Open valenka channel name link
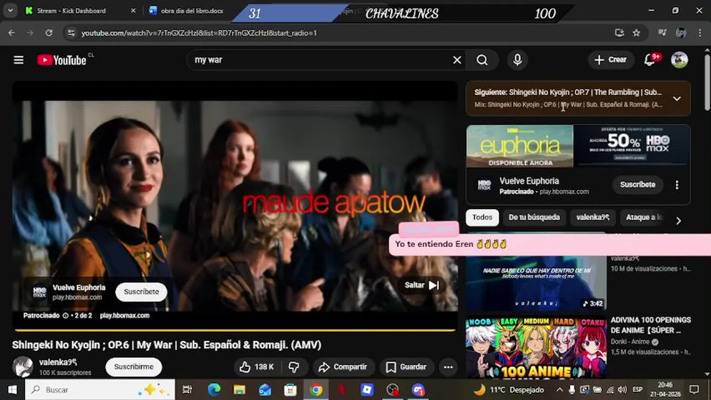This screenshot has height=400, width=711. 58,362
